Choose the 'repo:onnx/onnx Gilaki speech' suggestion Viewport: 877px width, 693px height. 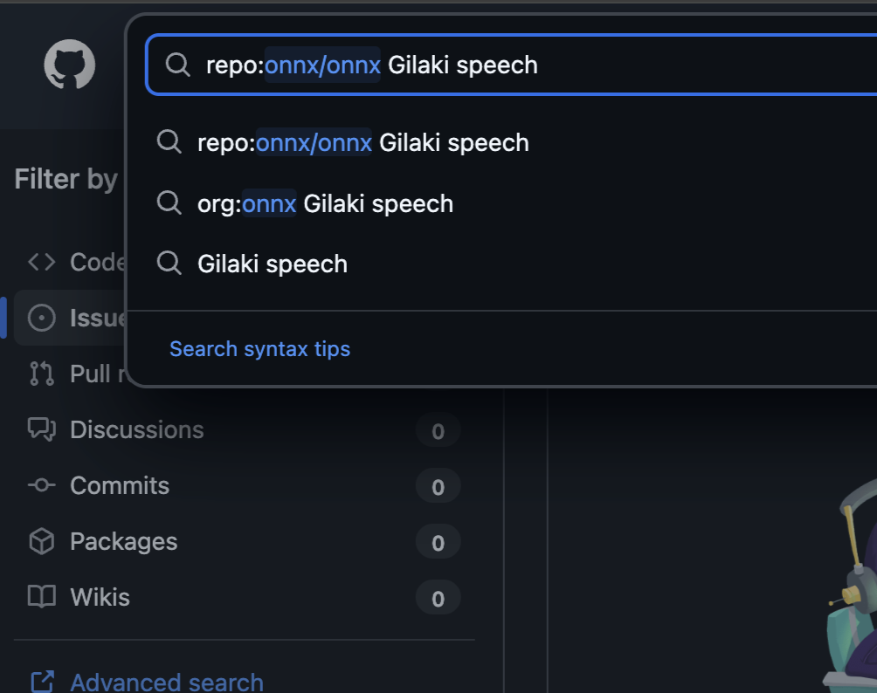coord(363,142)
